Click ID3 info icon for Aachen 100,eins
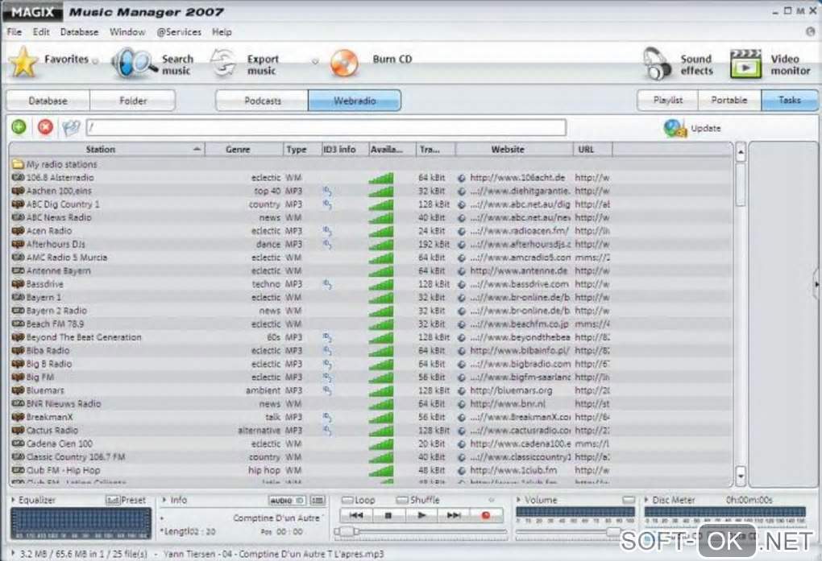Viewport: 822px width, 561px height. 327,191
